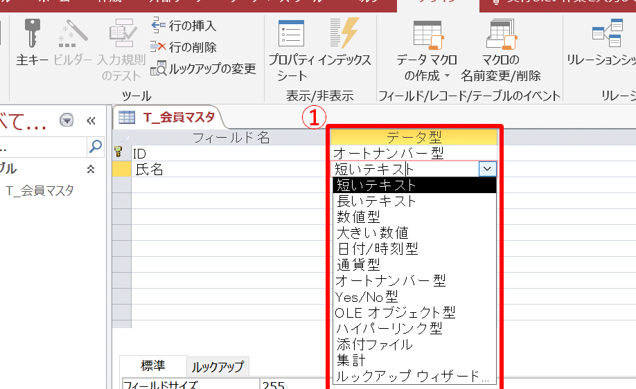636x389 pixels.
Task: Click the data type dropdown arrow for 氏名
Action: tap(488, 169)
